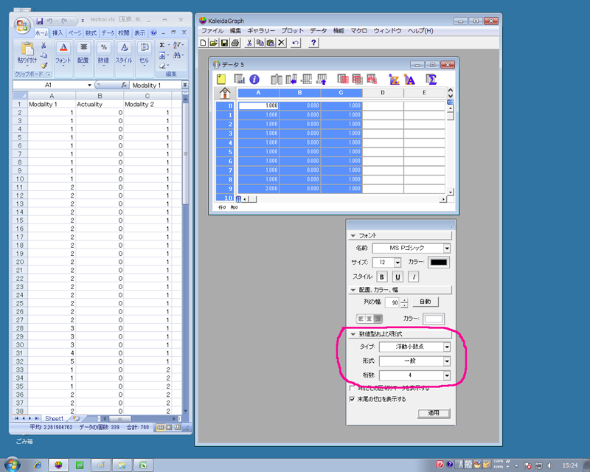The image size is (590, 472).
Task: Click the sort descending A icon in data window
Action: (x=409, y=79)
